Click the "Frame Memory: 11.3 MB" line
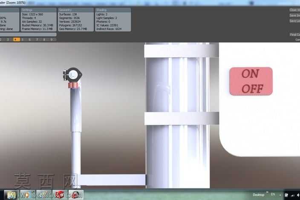The image size is (300, 200). coord(37,29)
